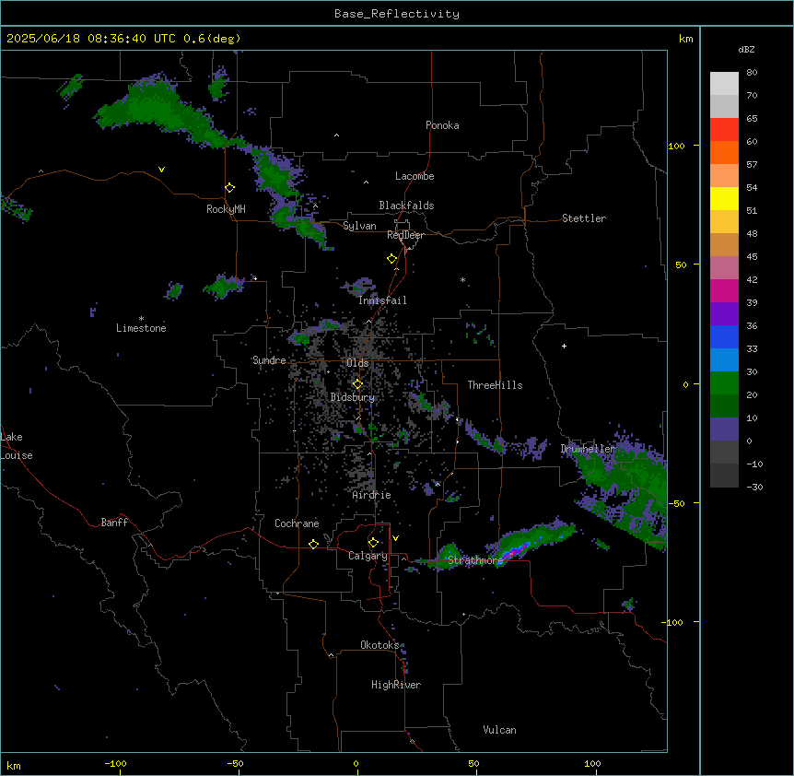Click the dBZ legend heading
This screenshot has width=794, height=776.
coord(746,50)
